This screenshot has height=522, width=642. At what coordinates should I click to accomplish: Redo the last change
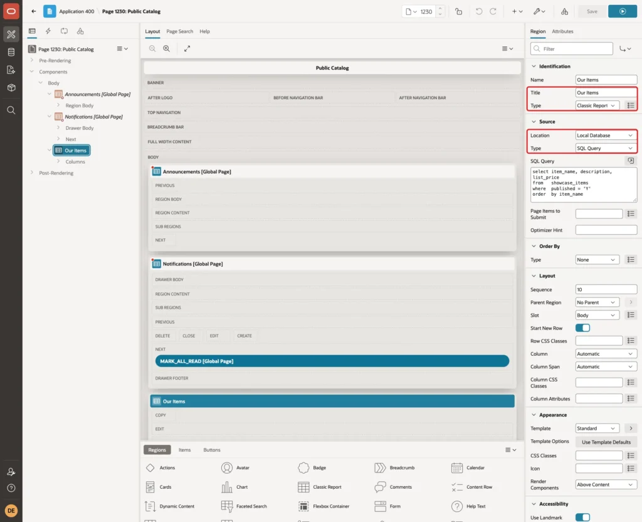click(493, 11)
